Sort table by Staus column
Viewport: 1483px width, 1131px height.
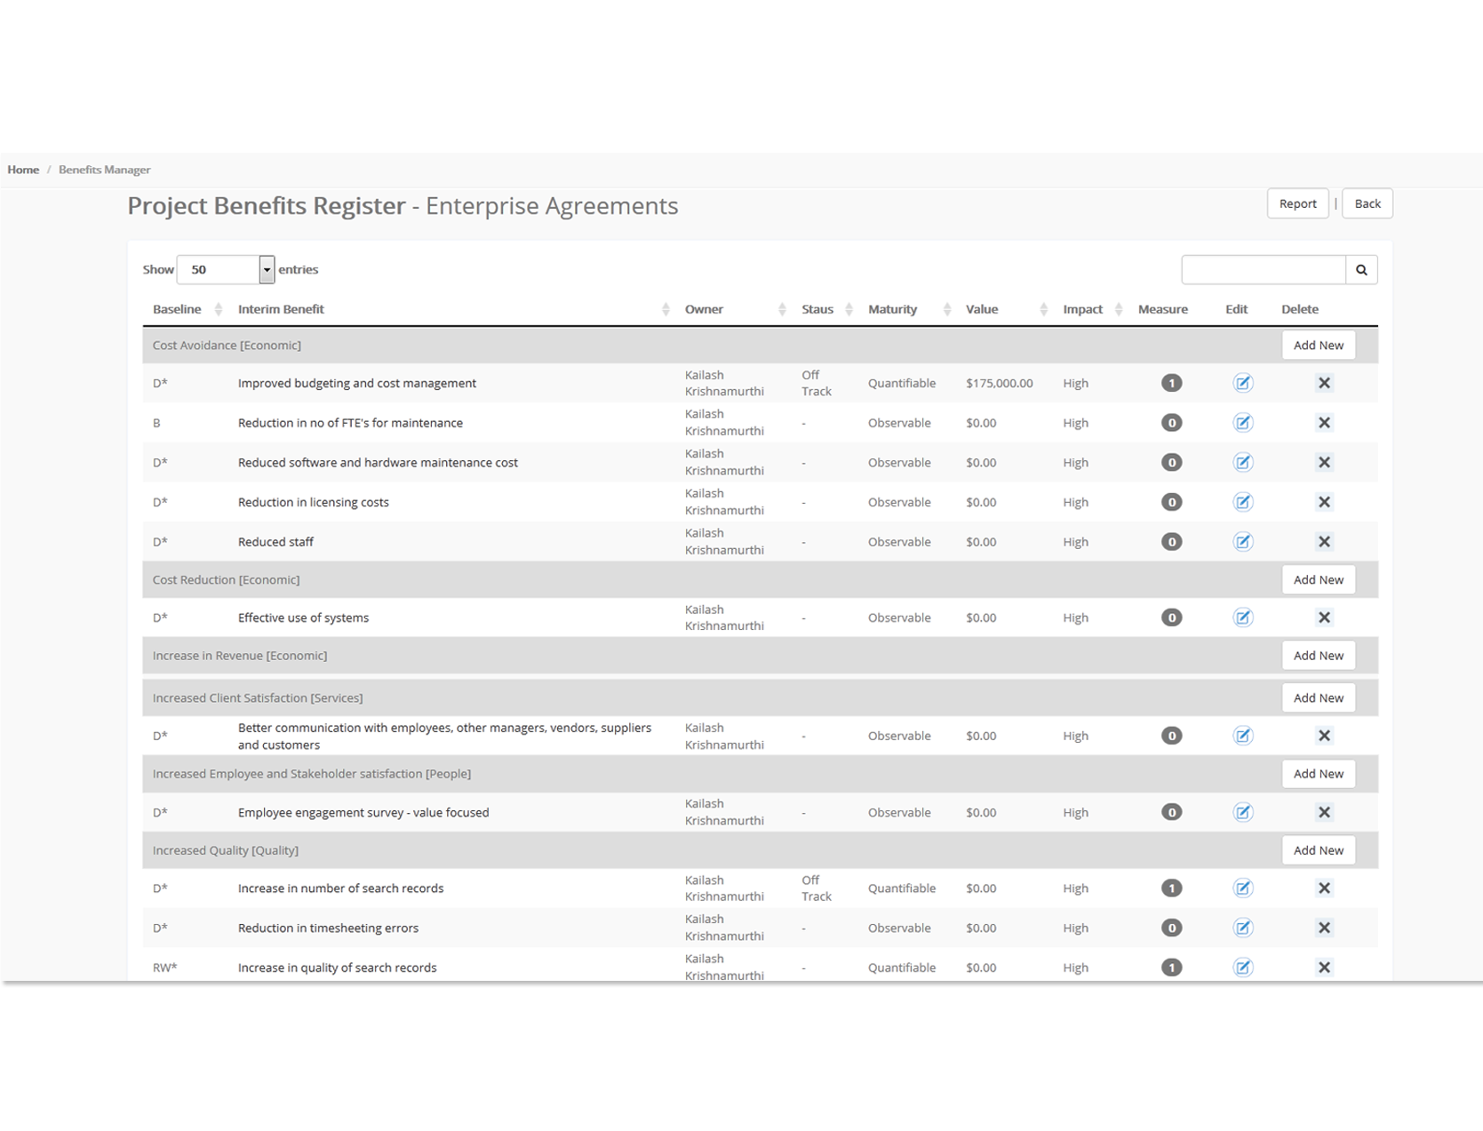[826, 309]
